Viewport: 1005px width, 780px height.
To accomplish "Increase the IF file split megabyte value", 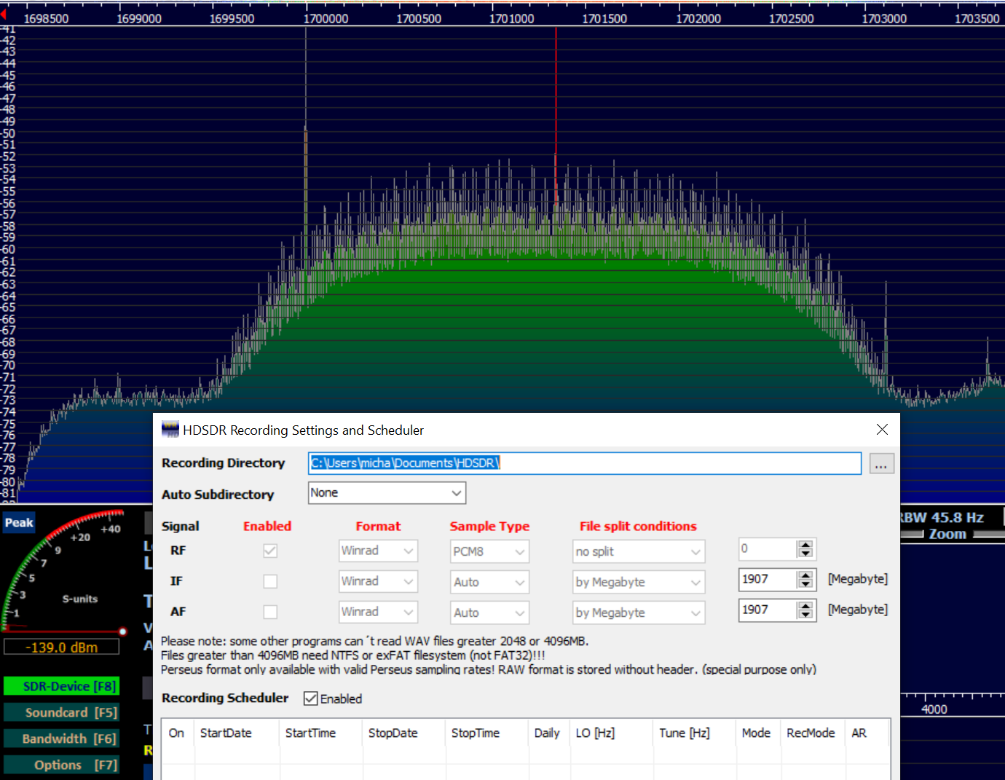I will 805,575.
